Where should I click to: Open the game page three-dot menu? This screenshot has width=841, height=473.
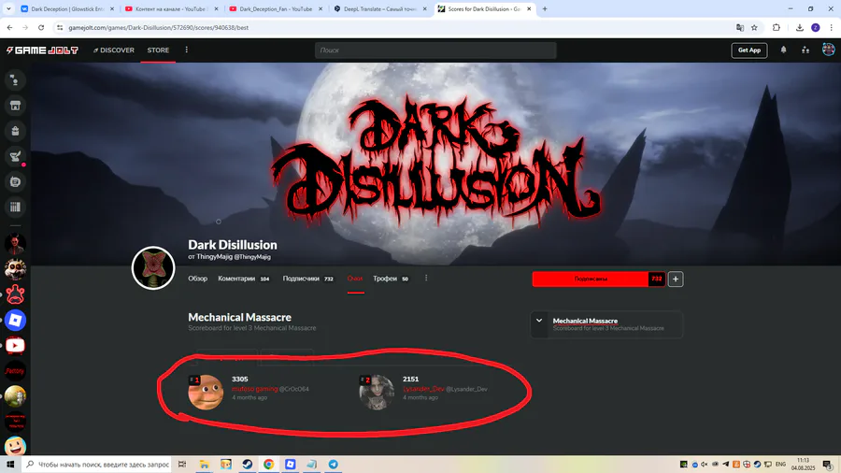click(426, 278)
